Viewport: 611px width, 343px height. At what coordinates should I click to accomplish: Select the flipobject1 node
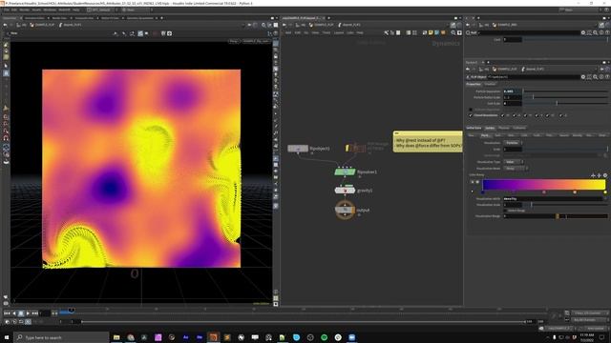(x=298, y=149)
